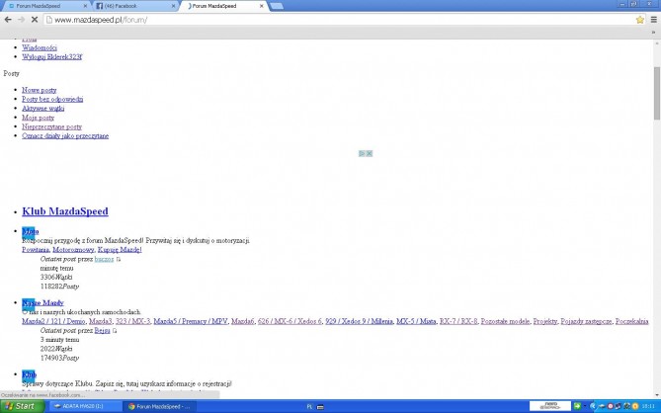Open the MX-5 / Miata subforum link
The width and height of the screenshot is (661, 413).
[416, 321]
